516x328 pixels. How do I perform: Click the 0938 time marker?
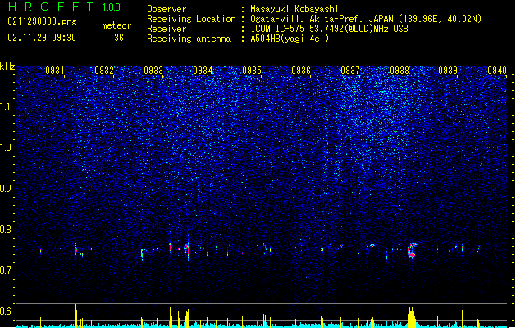pyautogui.click(x=400, y=70)
